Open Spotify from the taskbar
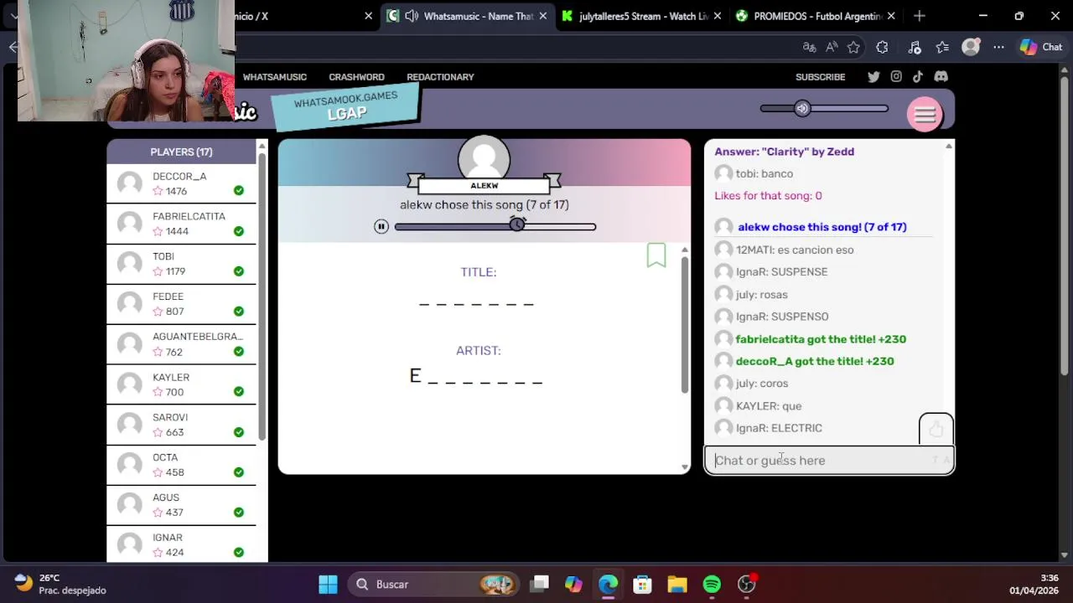Screen dimensions: 1073x603 coord(712,584)
